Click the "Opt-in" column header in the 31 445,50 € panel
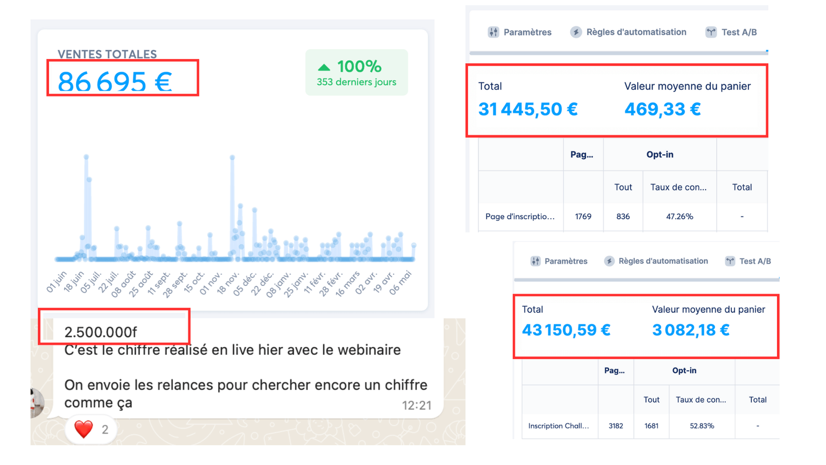The width and height of the screenshot is (826, 465). tap(660, 154)
